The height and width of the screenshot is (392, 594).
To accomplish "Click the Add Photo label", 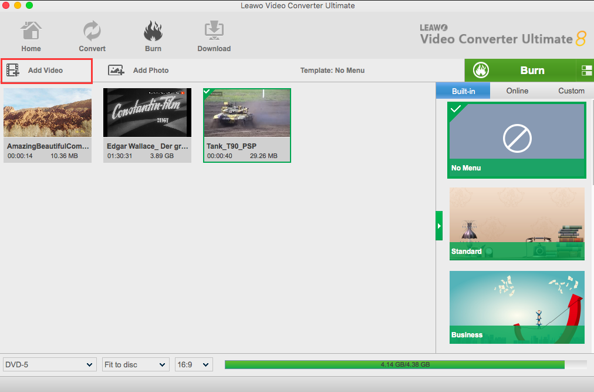I will coord(151,71).
